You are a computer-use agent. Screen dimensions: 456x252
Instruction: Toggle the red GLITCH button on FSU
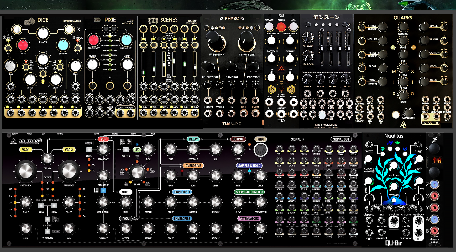click(281, 26)
